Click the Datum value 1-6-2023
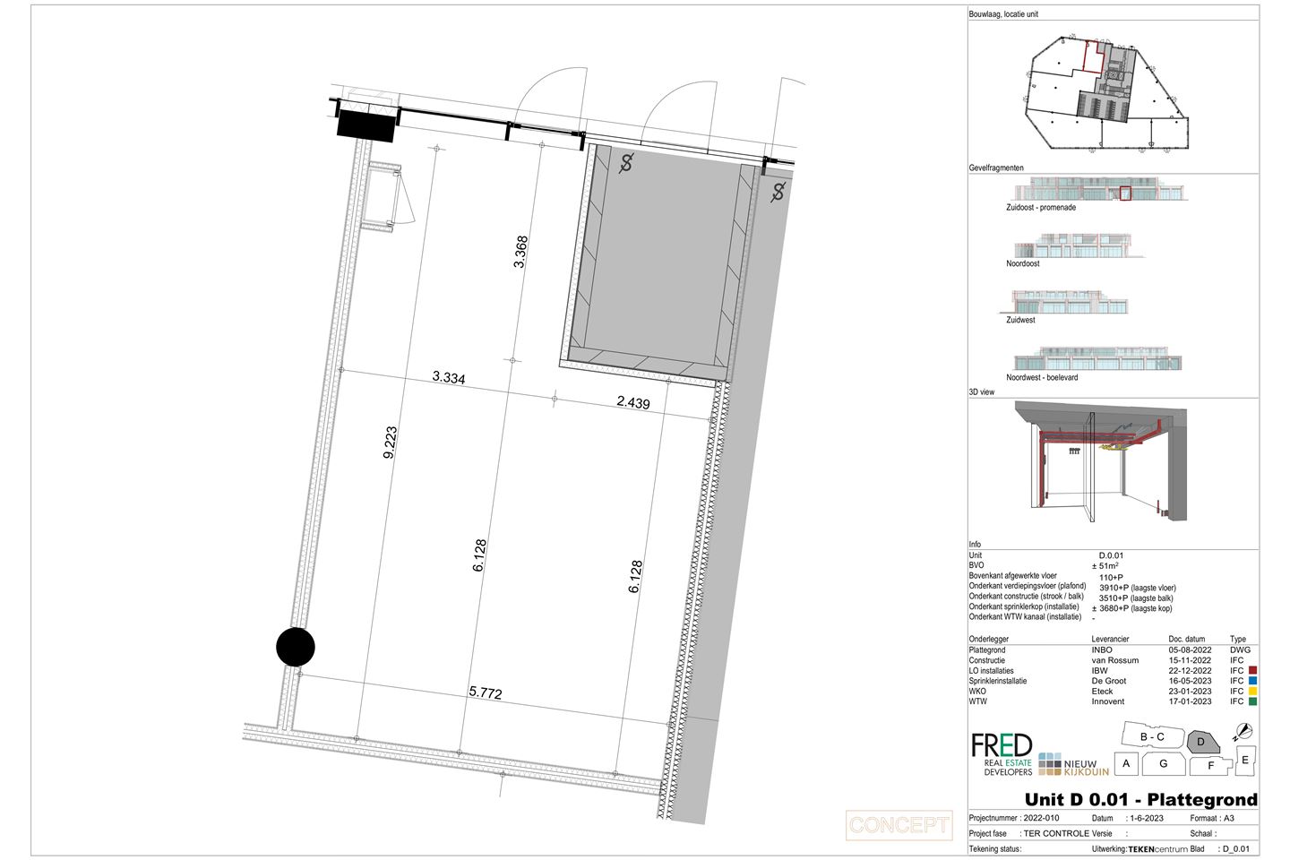 coord(1147,818)
